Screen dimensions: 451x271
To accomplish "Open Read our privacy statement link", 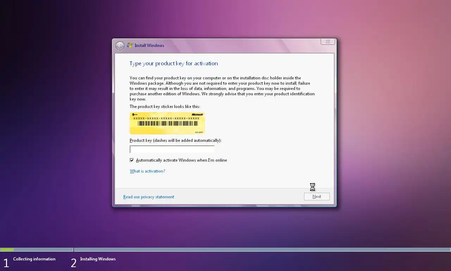I will click(149, 197).
